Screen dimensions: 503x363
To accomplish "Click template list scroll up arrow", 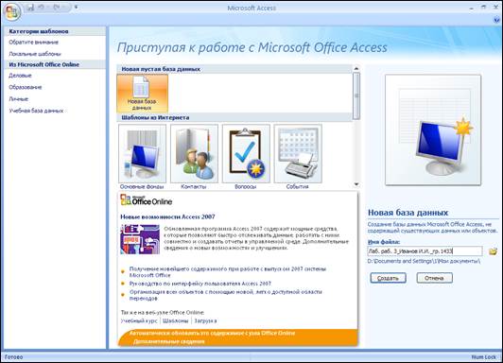I will pos(356,68).
